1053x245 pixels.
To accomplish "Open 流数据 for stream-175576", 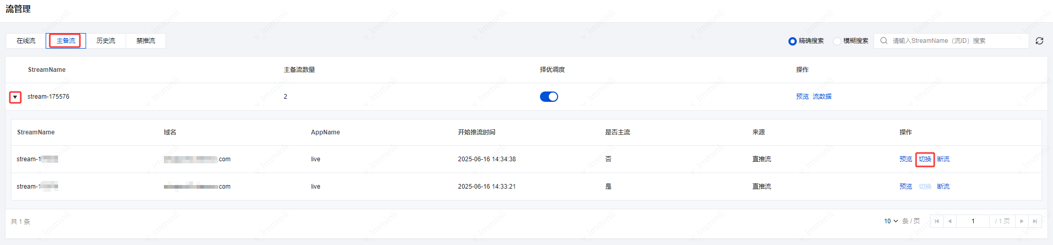I will (x=822, y=97).
